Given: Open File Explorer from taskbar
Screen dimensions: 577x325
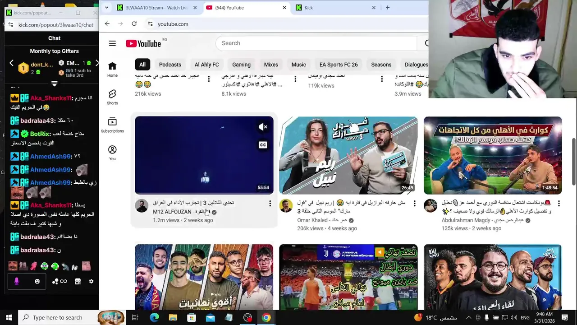Looking at the screenshot, I should tap(173, 317).
